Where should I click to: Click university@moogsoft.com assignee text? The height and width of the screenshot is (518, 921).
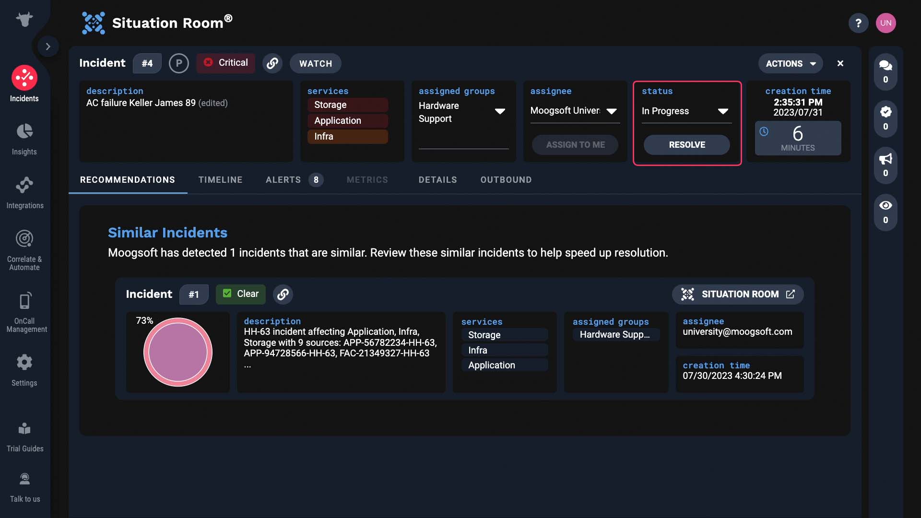737,332
